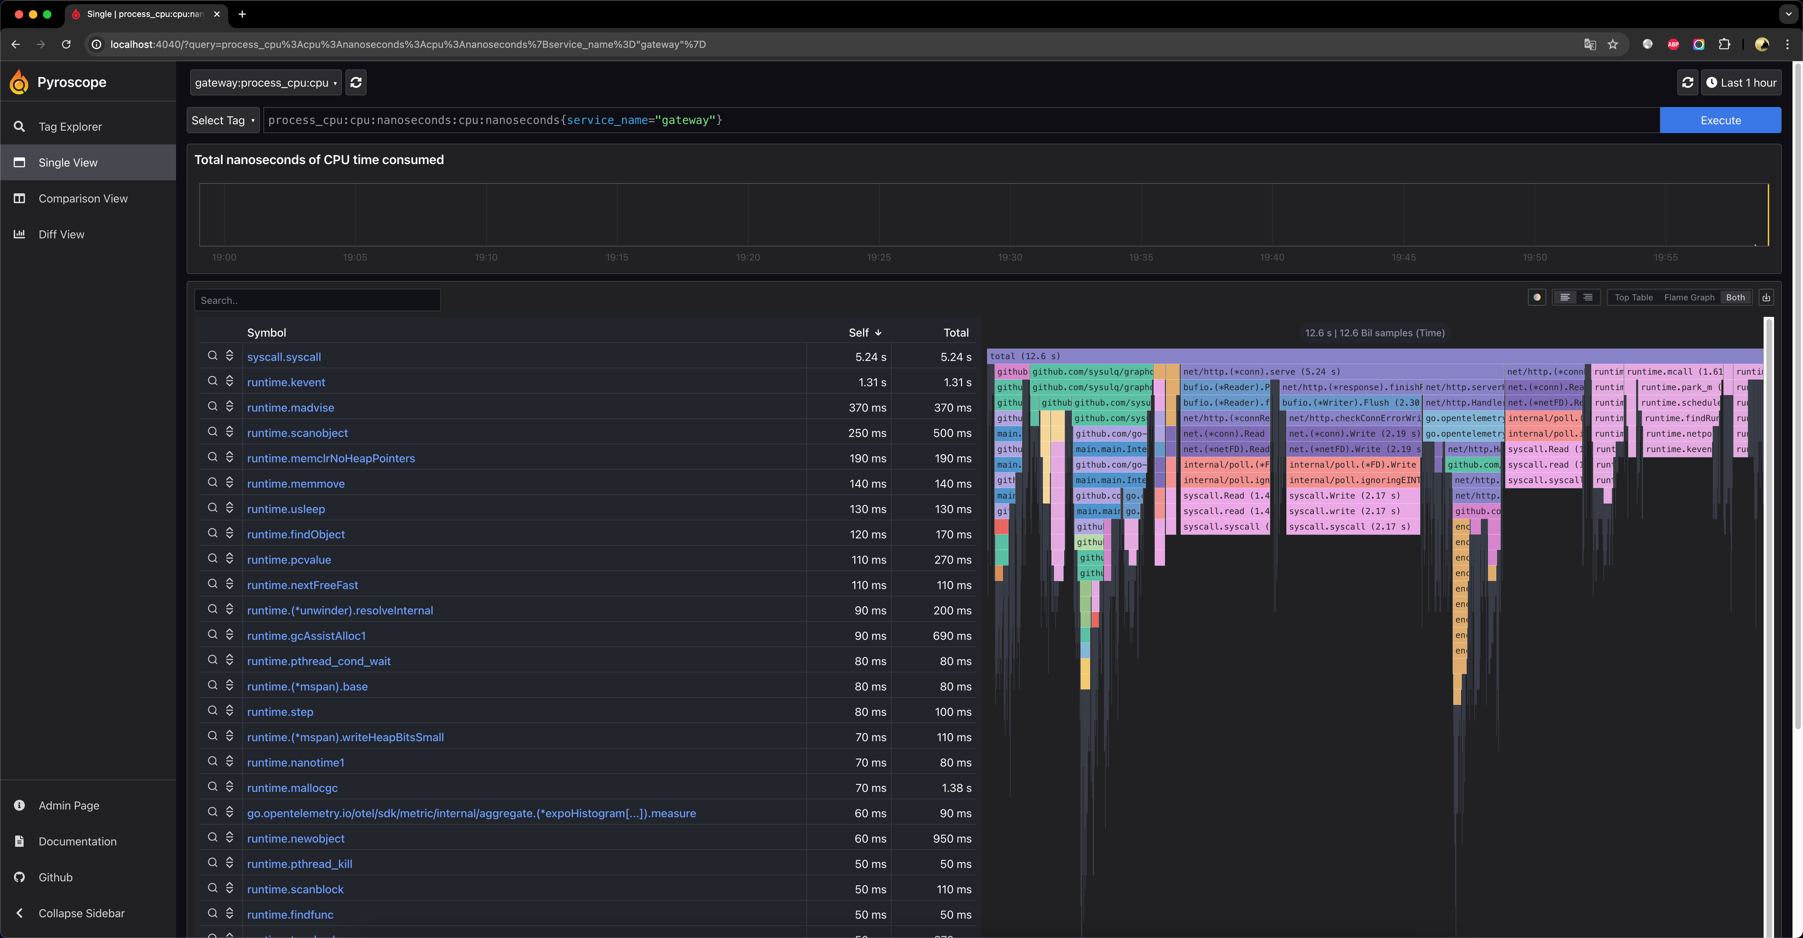Click the search icon on the syscall.syscall row
The image size is (1803, 938).
[212, 356]
